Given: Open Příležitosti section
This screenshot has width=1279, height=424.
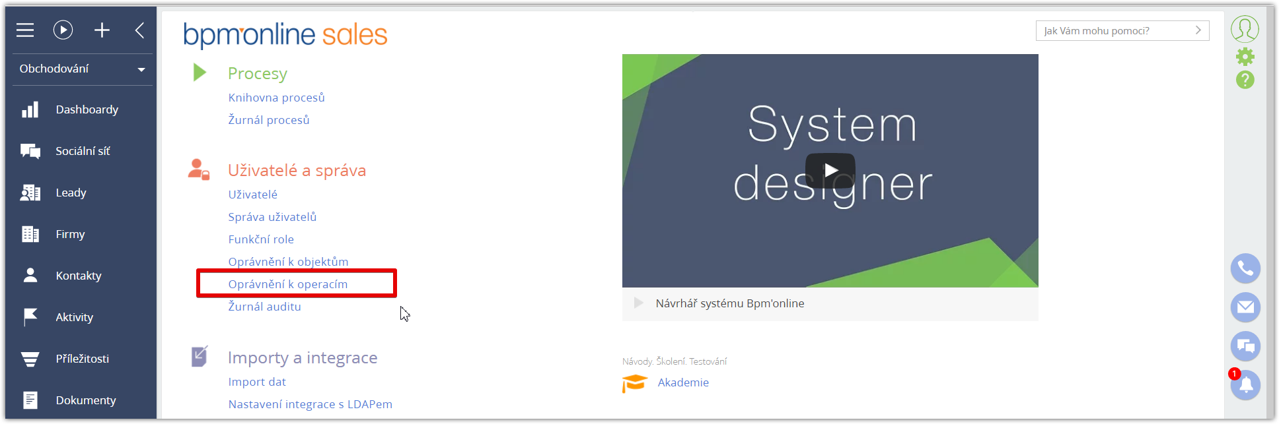Looking at the screenshot, I should [83, 359].
